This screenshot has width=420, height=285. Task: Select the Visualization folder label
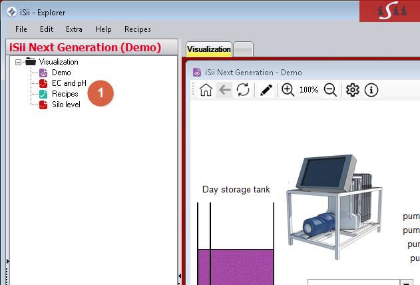pyautogui.click(x=59, y=62)
